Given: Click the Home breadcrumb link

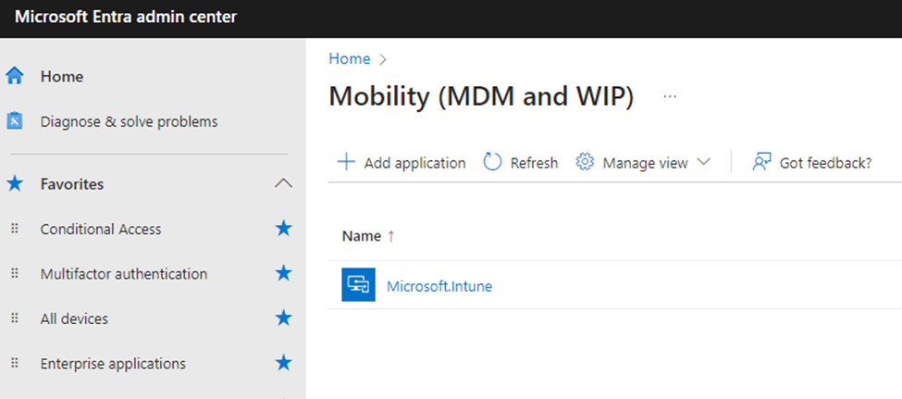Looking at the screenshot, I should pyautogui.click(x=349, y=58).
